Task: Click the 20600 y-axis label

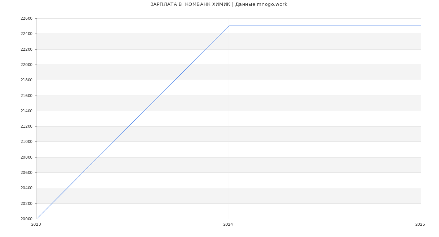Action: (26, 173)
